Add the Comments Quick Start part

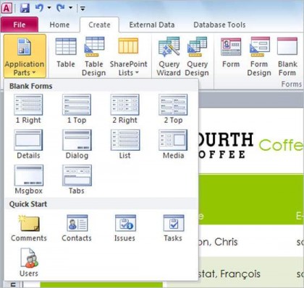(x=29, y=228)
